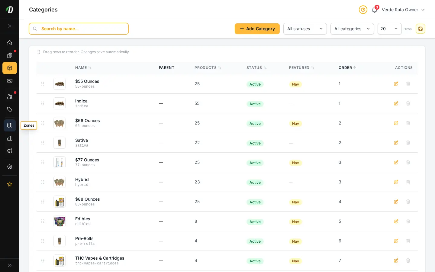Open the analytics bar chart icon
The height and width of the screenshot is (272, 435).
coord(10,138)
